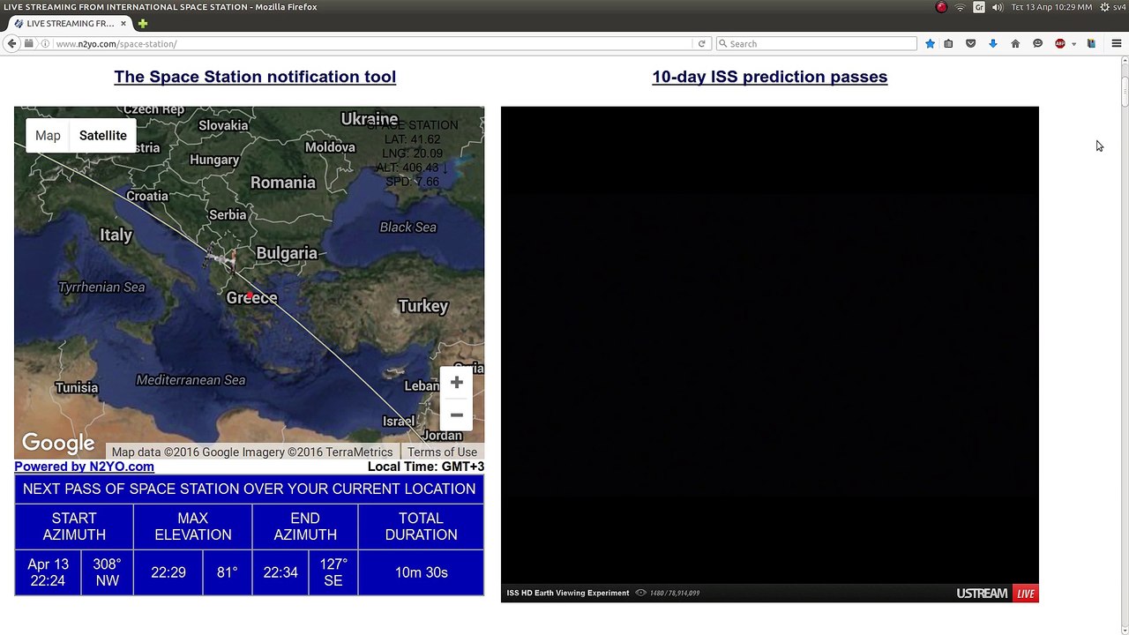Click the Apr 13 22:24 cell
Viewport: 1129px width, 635px height.
[x=48, y=572]
